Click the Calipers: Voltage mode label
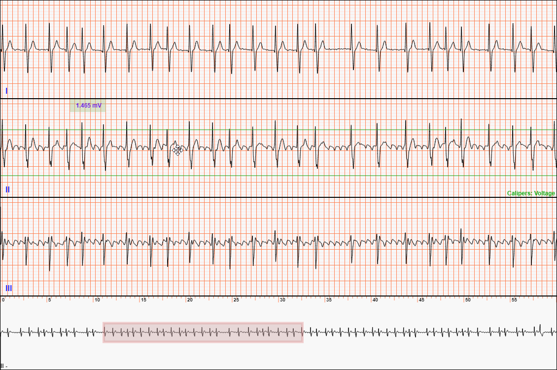Viewport: 557px width, 370px height. tap(531, 193)
